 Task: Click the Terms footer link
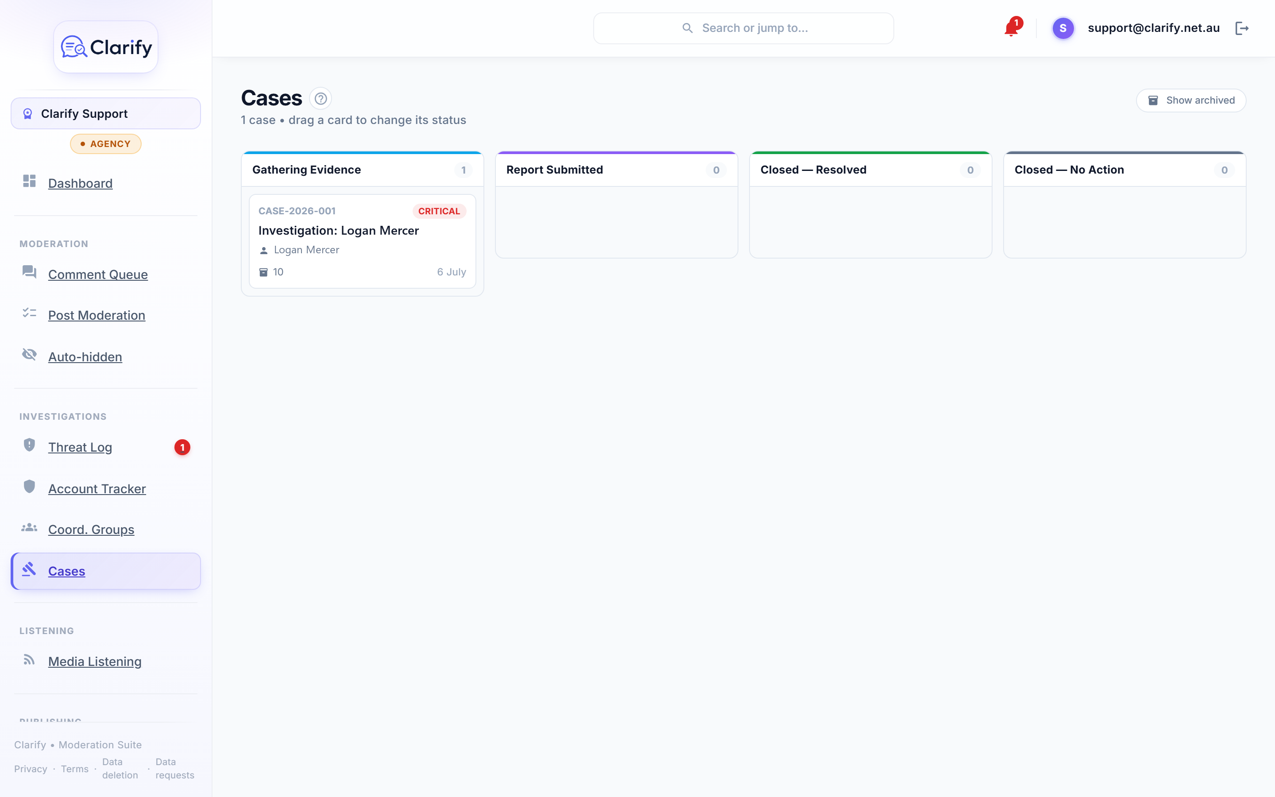click(x=75, y=769)
